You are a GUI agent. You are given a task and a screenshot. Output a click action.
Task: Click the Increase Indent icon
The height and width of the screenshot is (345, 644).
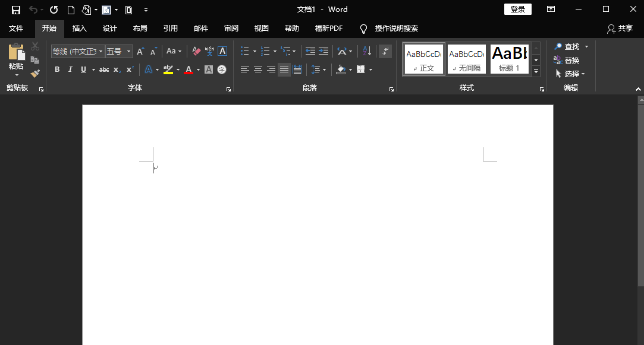point(323,52)
